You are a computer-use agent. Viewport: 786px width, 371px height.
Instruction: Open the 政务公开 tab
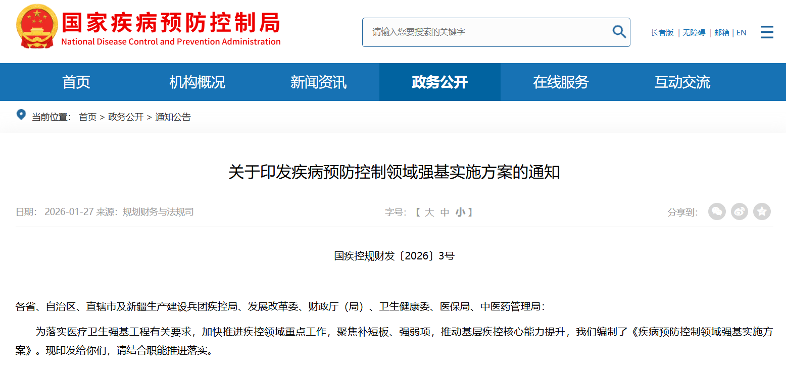coord(439,82)
